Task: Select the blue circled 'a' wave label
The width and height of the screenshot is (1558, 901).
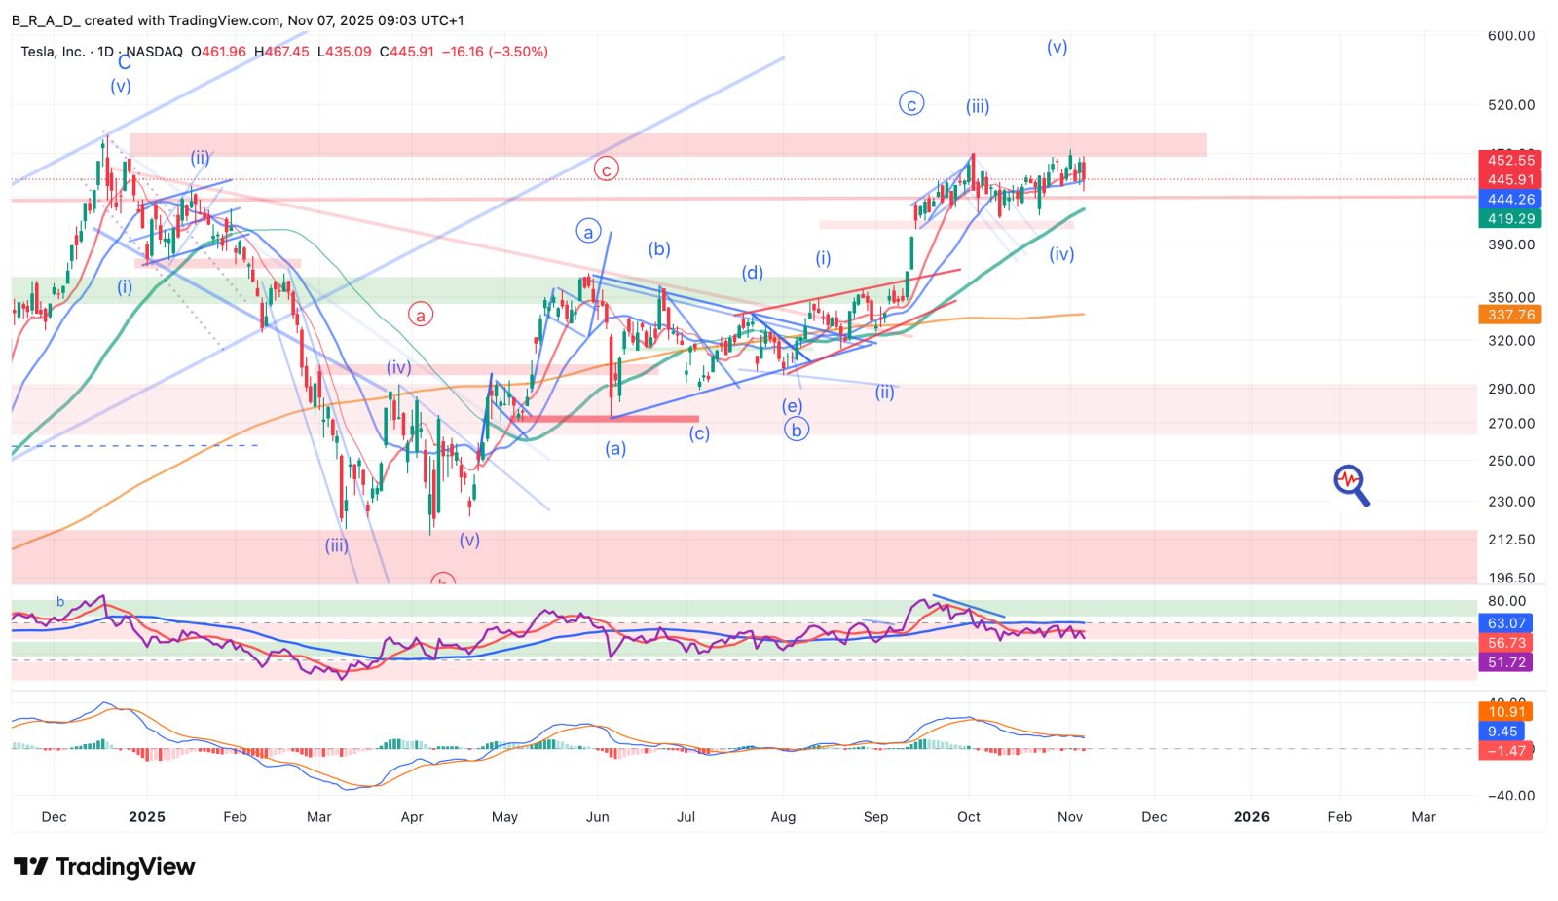Action: click(x=588, y=232)
